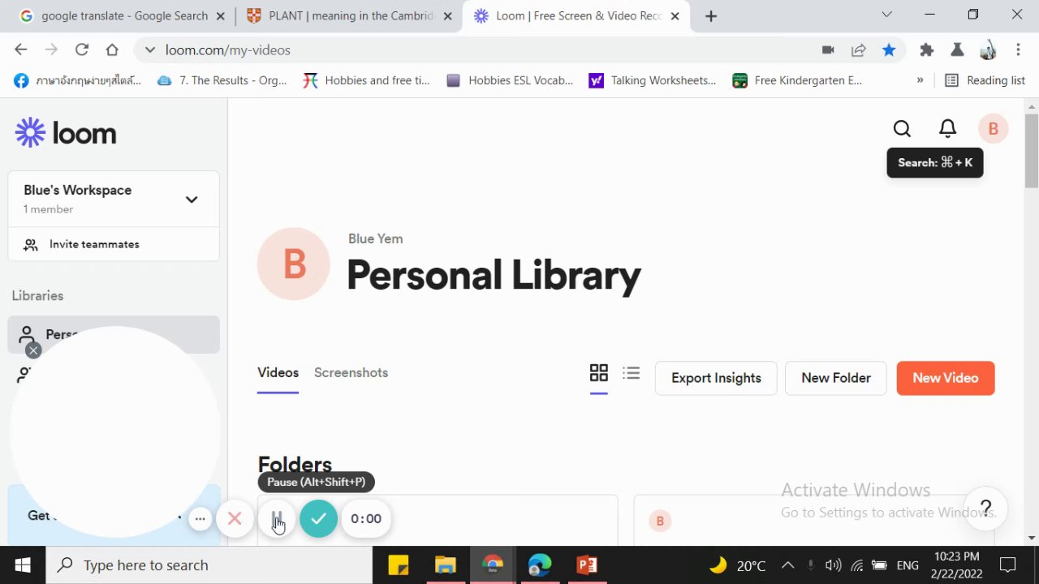
Task: Open 'Free Kindergarten E...' bookmark
Action: (x=797, y=80)
